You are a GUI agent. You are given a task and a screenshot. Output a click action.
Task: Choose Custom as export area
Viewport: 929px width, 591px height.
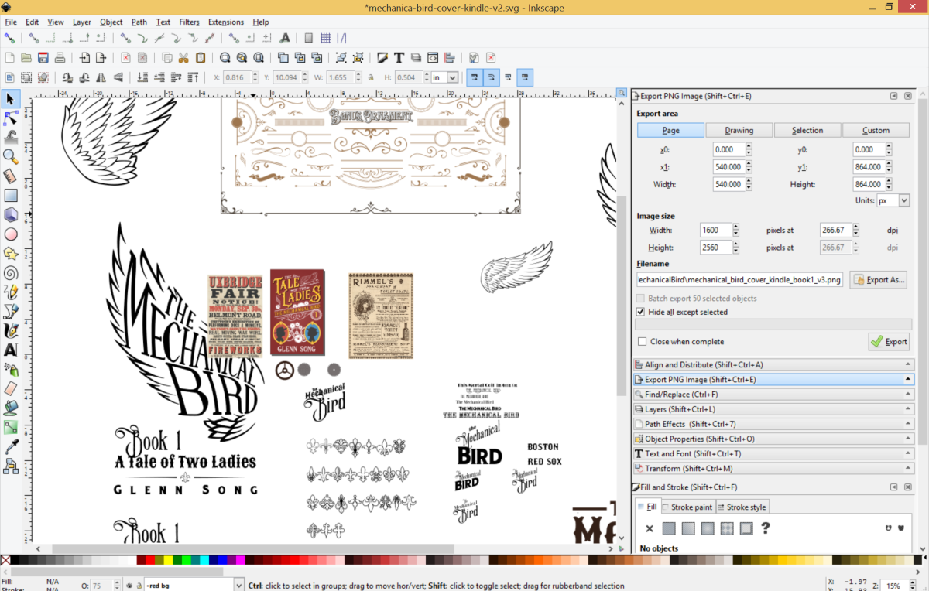[x=876, y=130]
